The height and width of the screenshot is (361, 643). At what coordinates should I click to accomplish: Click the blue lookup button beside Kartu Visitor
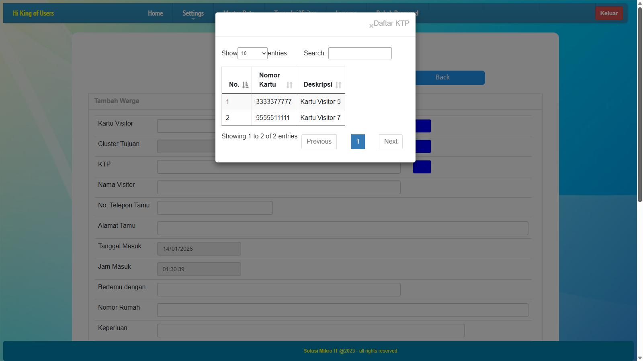click(x=422, y=126)
